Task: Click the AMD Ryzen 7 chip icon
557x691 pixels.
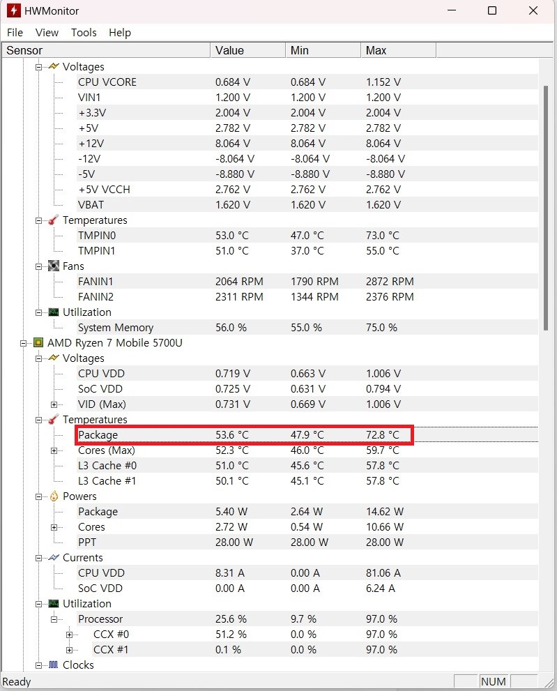Action: [38, 342]
